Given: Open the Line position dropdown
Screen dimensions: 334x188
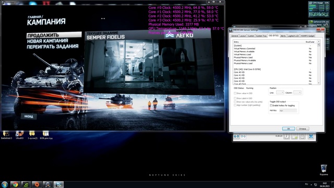Looking at the screenshot, I should pyautogui.click(x=280, y=92).
